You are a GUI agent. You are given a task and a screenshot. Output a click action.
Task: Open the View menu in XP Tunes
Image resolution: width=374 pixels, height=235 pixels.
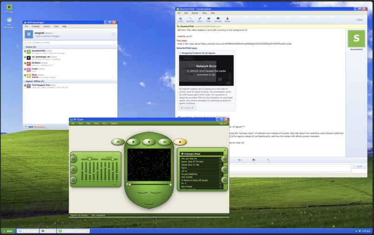81,124
